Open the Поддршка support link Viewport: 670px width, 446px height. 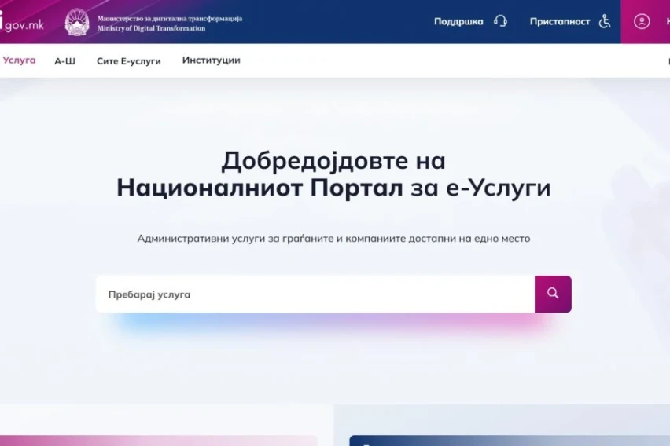pos(458,21)
